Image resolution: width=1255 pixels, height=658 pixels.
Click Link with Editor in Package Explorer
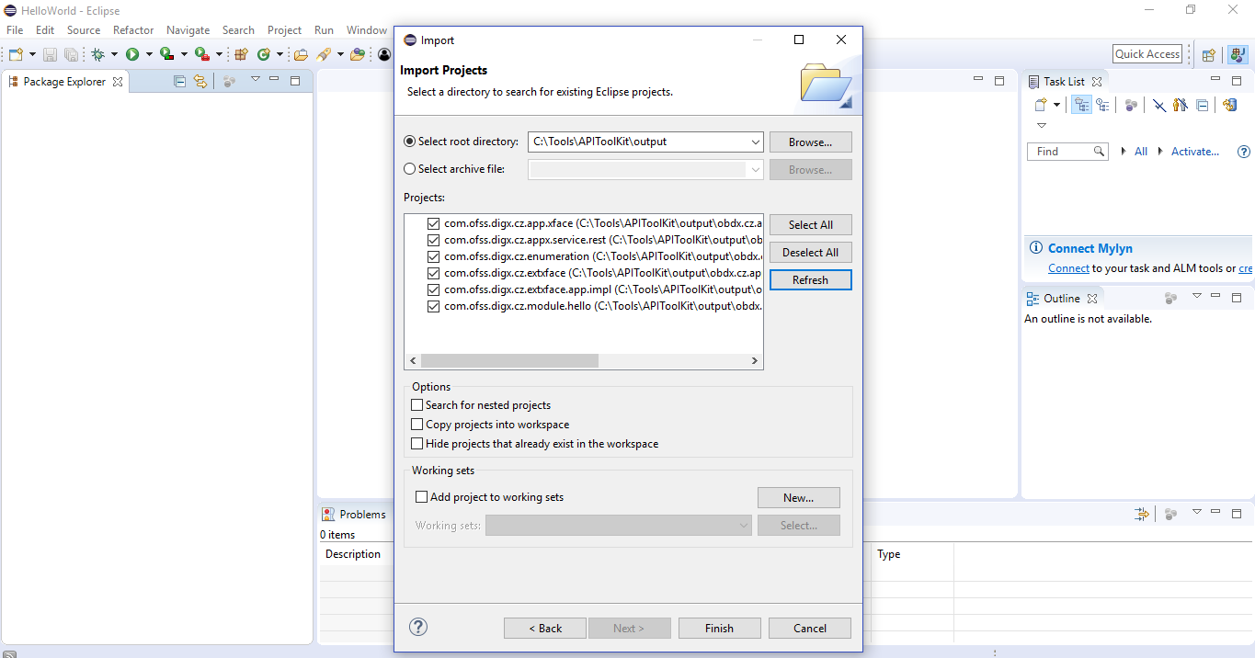click(200, 81)
